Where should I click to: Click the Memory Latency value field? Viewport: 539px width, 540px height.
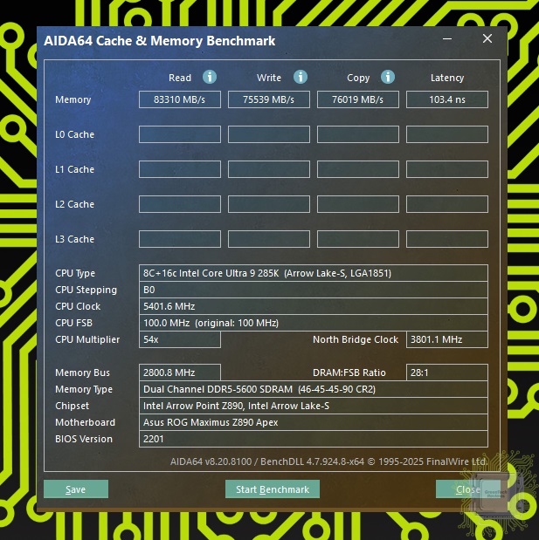pos(447,99)
